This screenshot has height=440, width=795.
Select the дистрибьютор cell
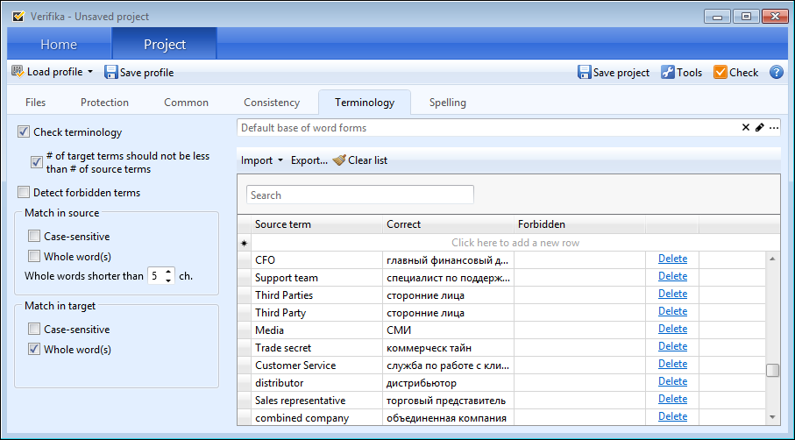pyautogui.click(x=448, y=383)
